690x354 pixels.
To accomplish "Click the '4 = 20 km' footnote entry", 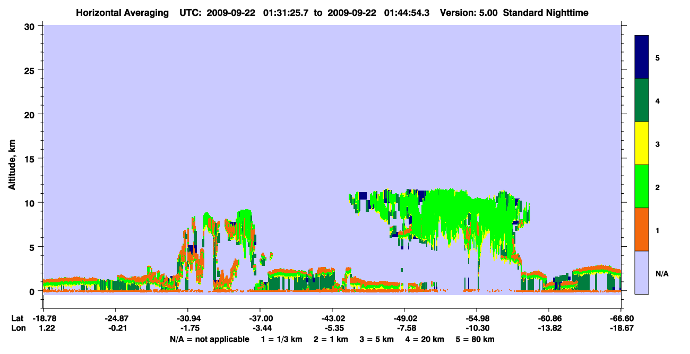I will pos(425,339).
